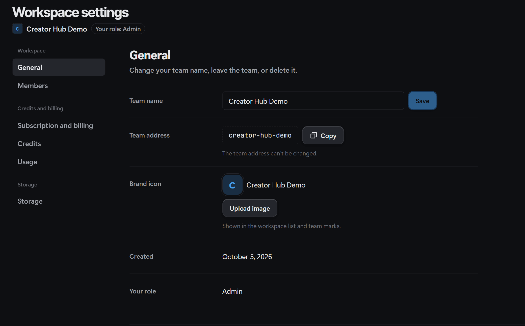Click the creator-hub-demo address box
The width and height of the screenshot is (525, 326).
coord(260,135)
